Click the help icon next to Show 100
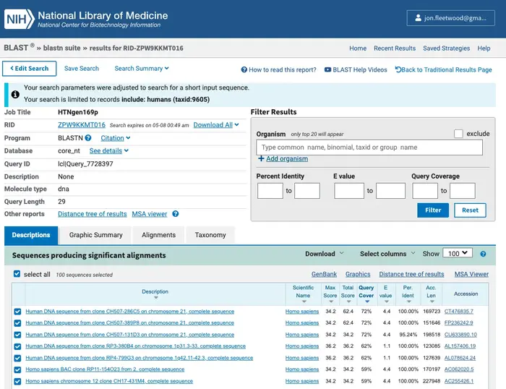The image size is (506, 389). click(483, 254)
